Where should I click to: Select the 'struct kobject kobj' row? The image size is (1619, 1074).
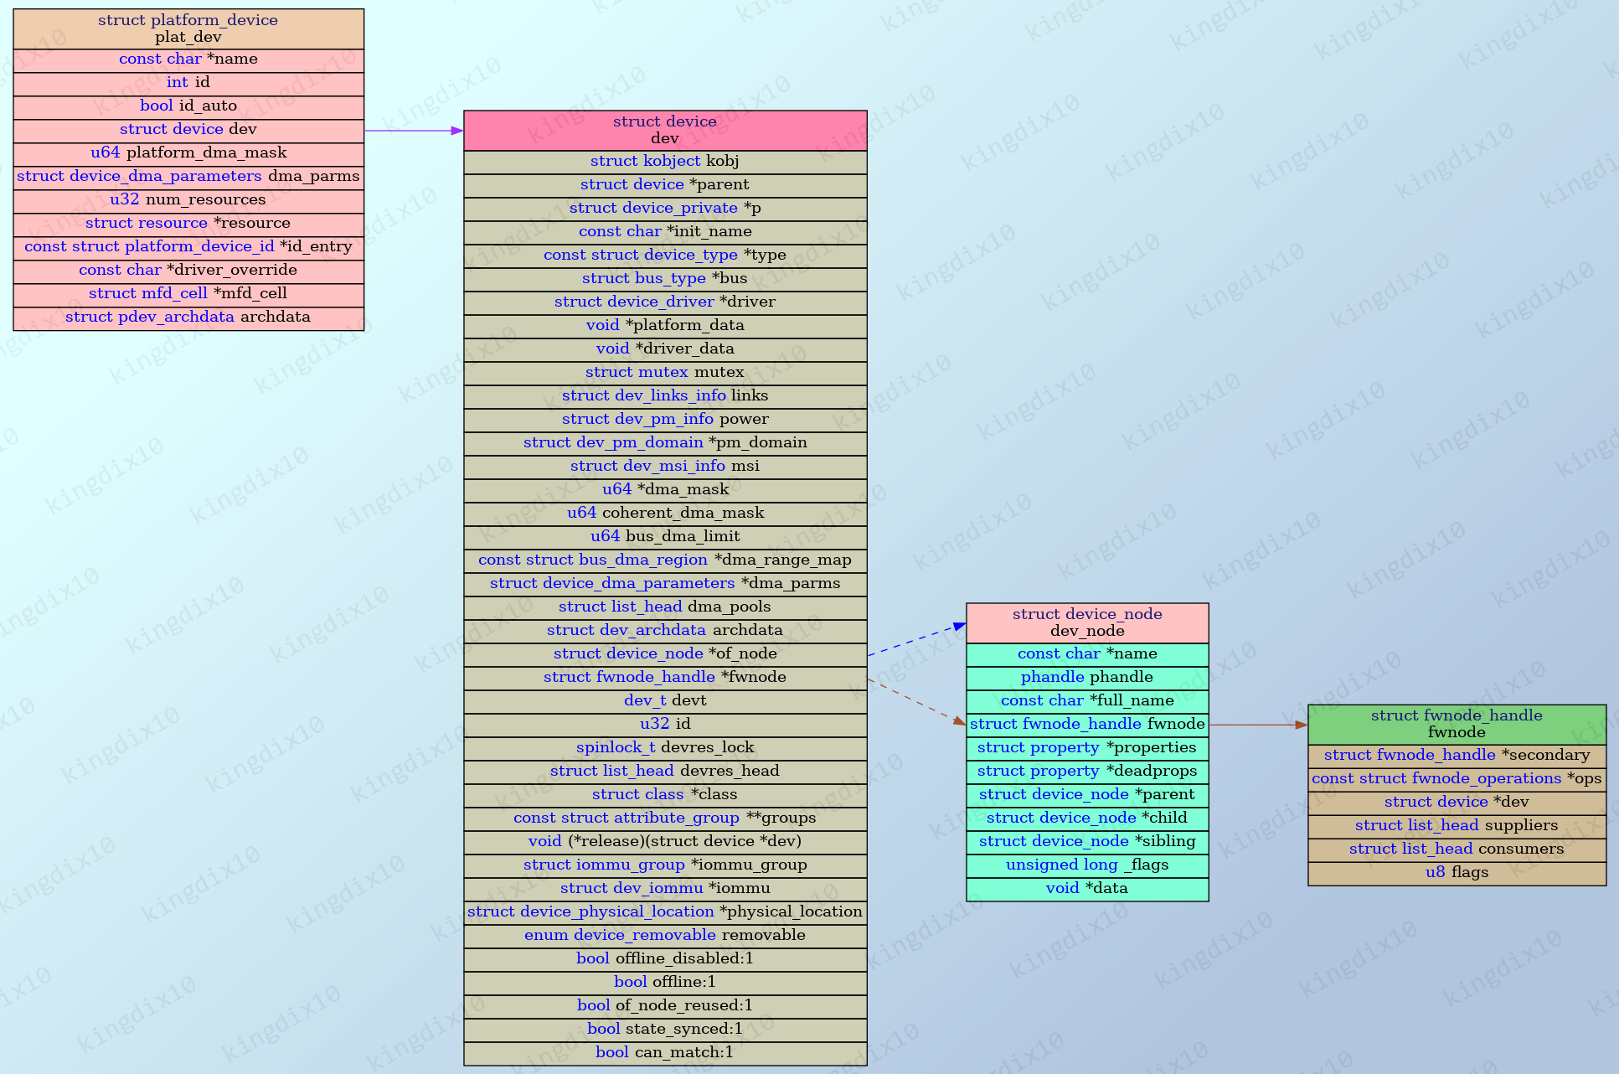665,163
